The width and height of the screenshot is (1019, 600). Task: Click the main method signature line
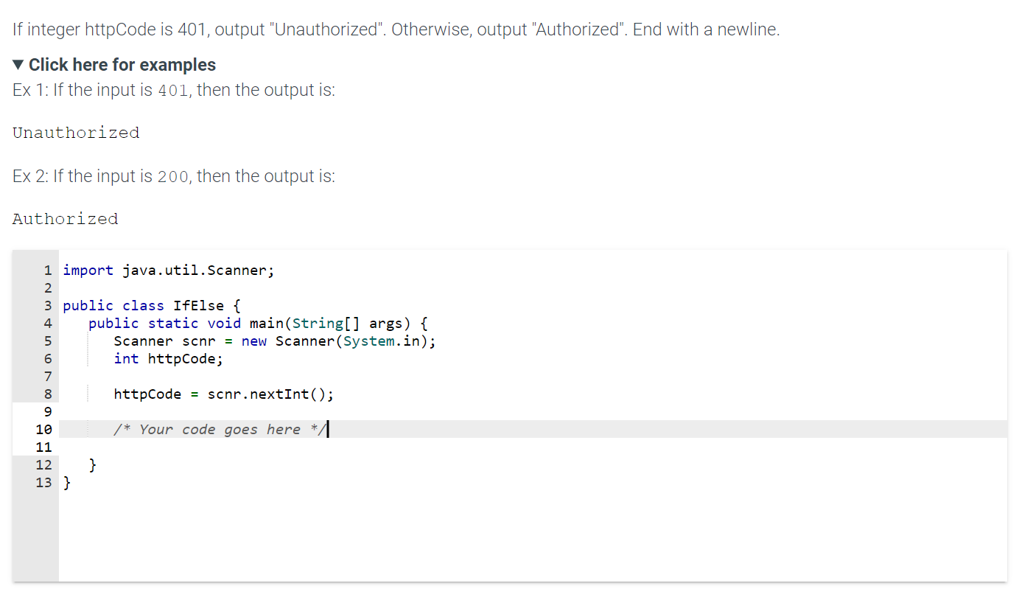tap(258, 323)
